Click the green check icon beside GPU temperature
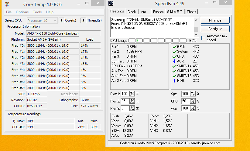The image size is (250, 151). point(174,47)
